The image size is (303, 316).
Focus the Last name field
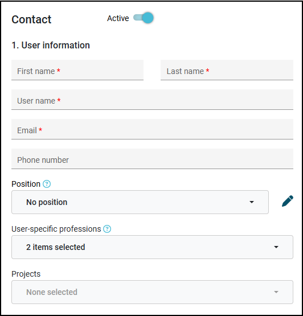click(x=227, y=70)
